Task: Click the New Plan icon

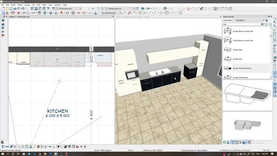Action: pos(3,9)
